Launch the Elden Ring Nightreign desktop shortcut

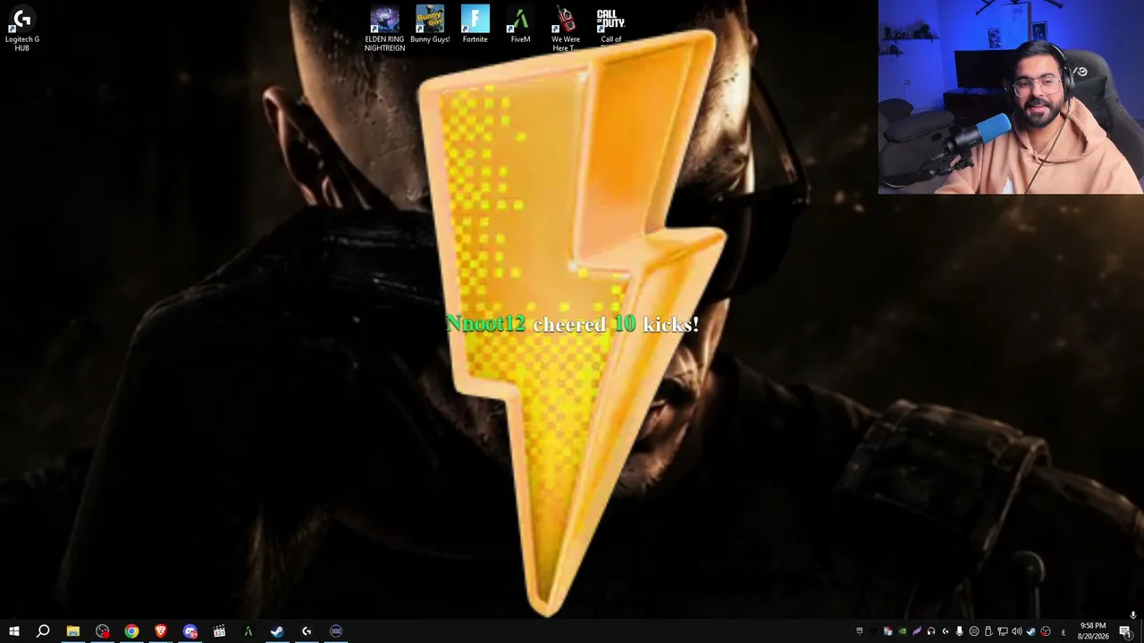384,28
